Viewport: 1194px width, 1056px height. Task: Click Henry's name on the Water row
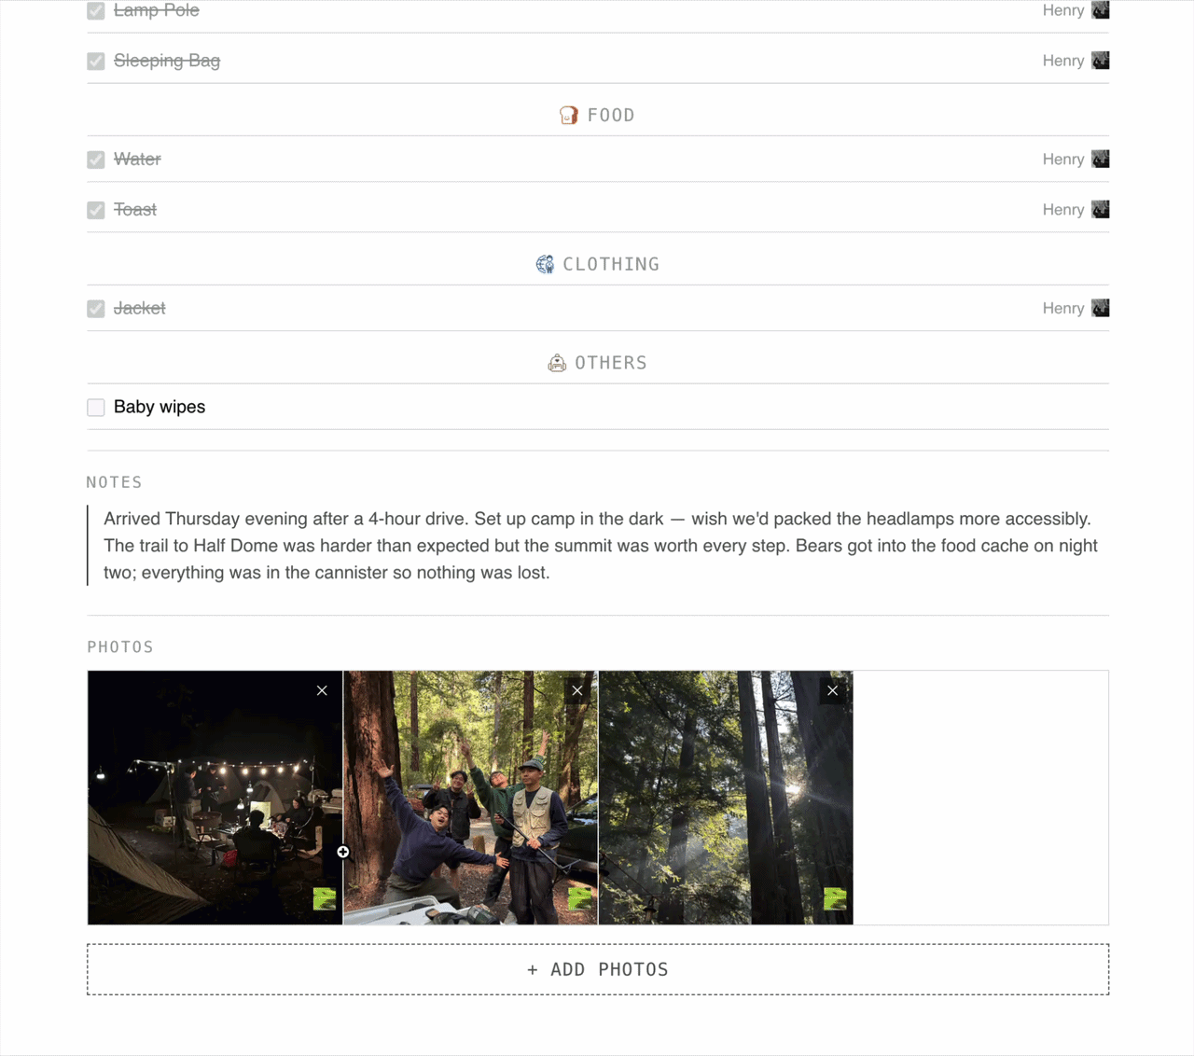point(1063,160)
